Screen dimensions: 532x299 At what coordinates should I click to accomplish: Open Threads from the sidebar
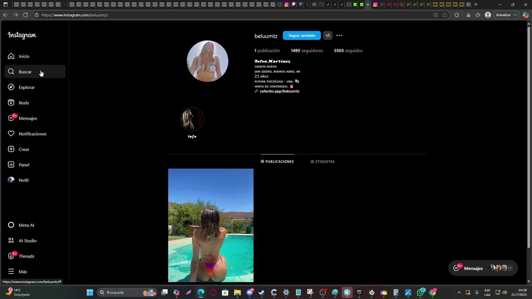[35, 256]
